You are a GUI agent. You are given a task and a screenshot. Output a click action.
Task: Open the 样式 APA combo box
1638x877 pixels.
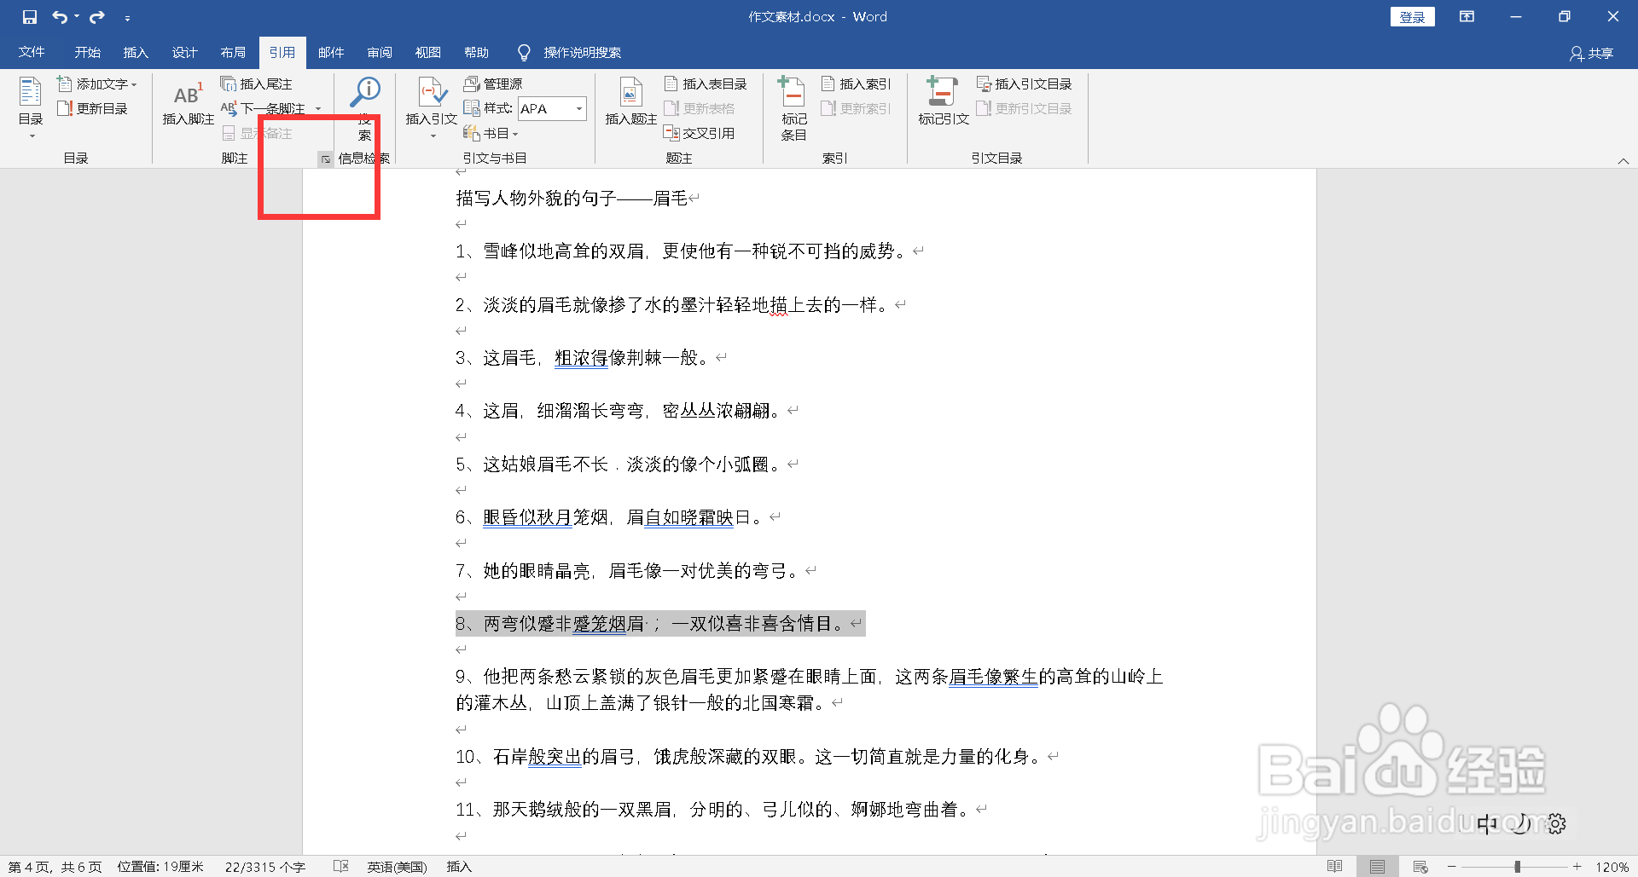coord(552,108)
